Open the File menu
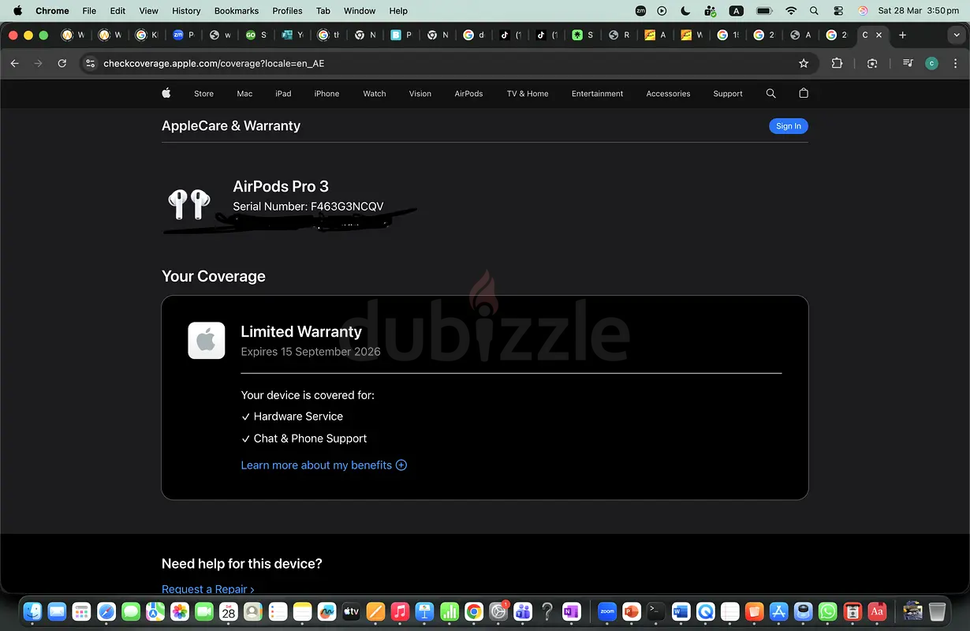 tap(89, 11)
